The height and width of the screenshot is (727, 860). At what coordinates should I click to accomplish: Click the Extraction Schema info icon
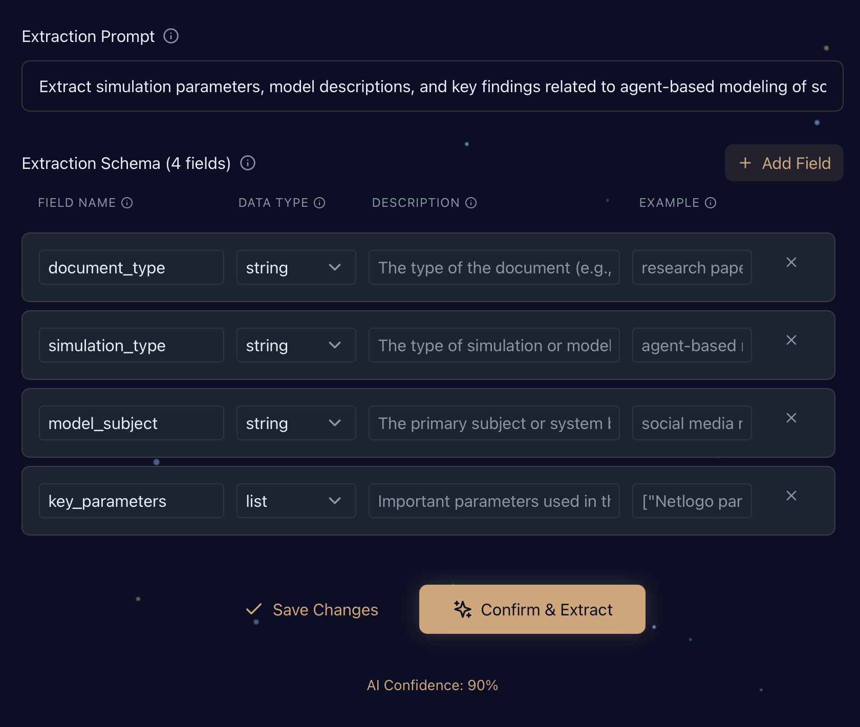[x=248, y=163]
